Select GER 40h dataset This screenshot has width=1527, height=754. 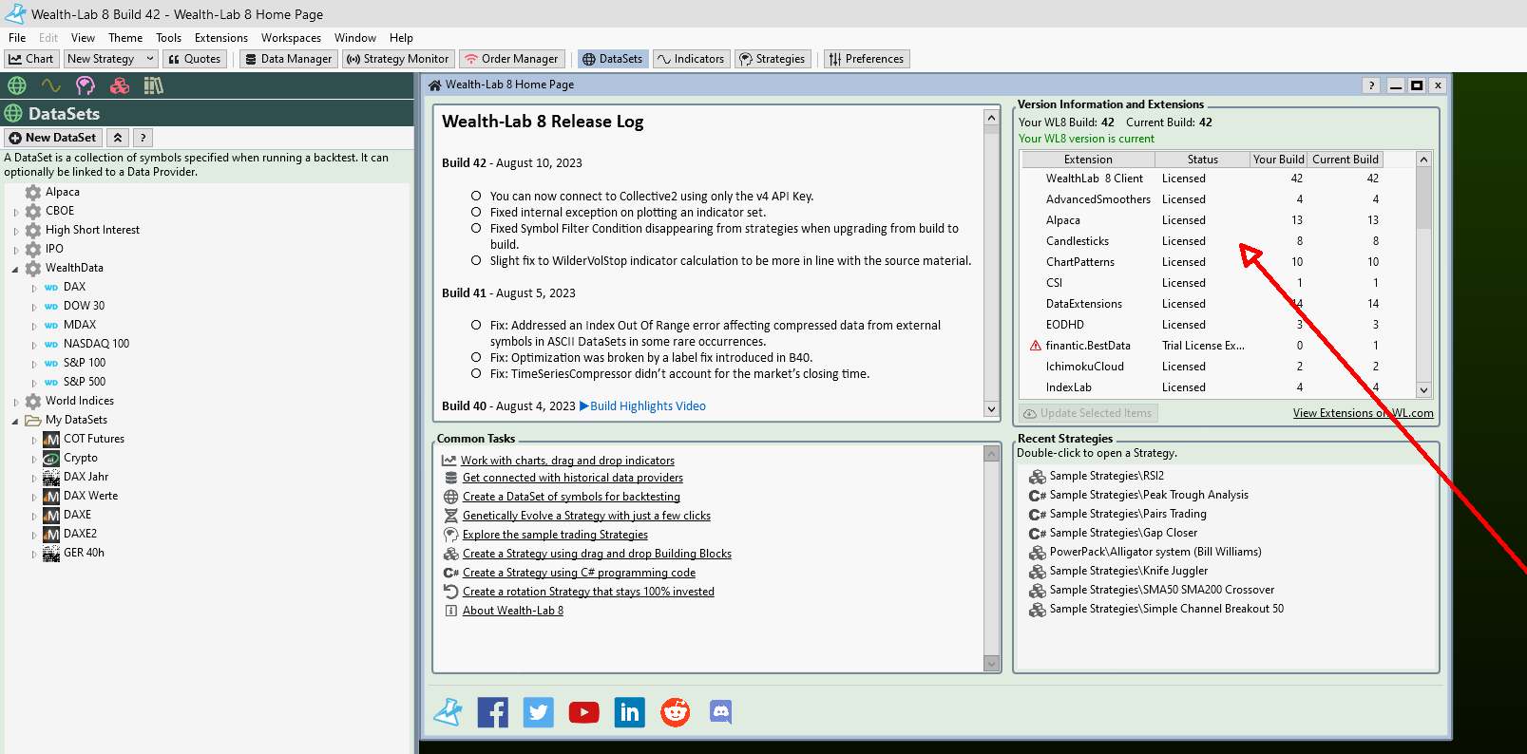(84, 553)
